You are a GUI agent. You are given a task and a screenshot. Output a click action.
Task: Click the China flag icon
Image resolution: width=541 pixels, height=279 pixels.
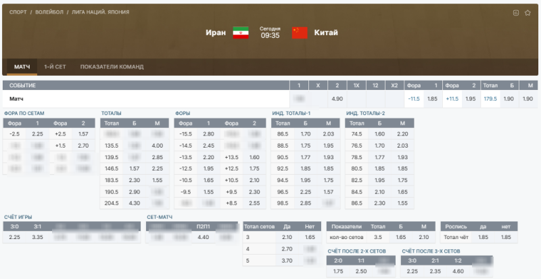300,33
